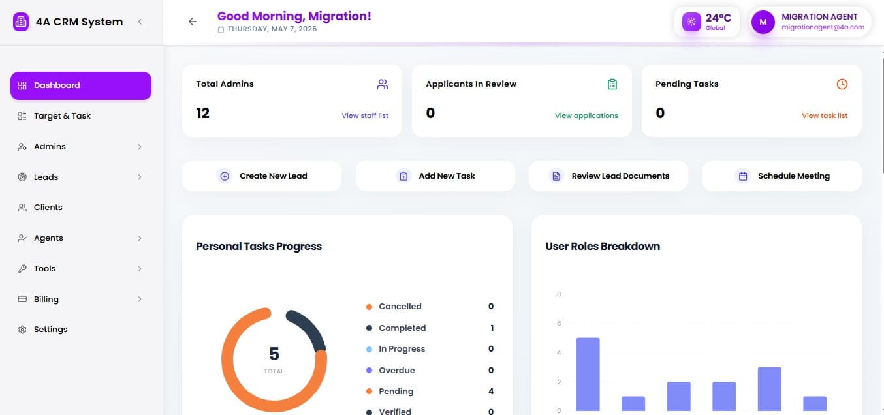Click the Create New Lead button

(262, 176)
